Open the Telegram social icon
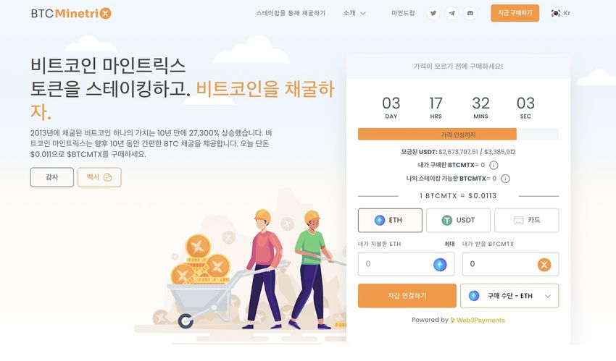616x361 pixels. tap(451, 13)
